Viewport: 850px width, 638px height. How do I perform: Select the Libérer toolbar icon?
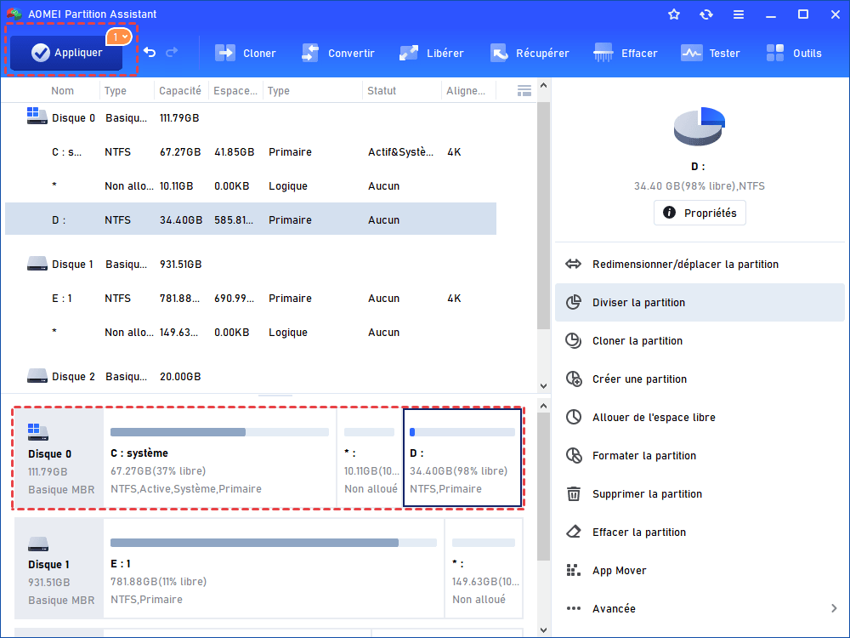pos(409,53)
